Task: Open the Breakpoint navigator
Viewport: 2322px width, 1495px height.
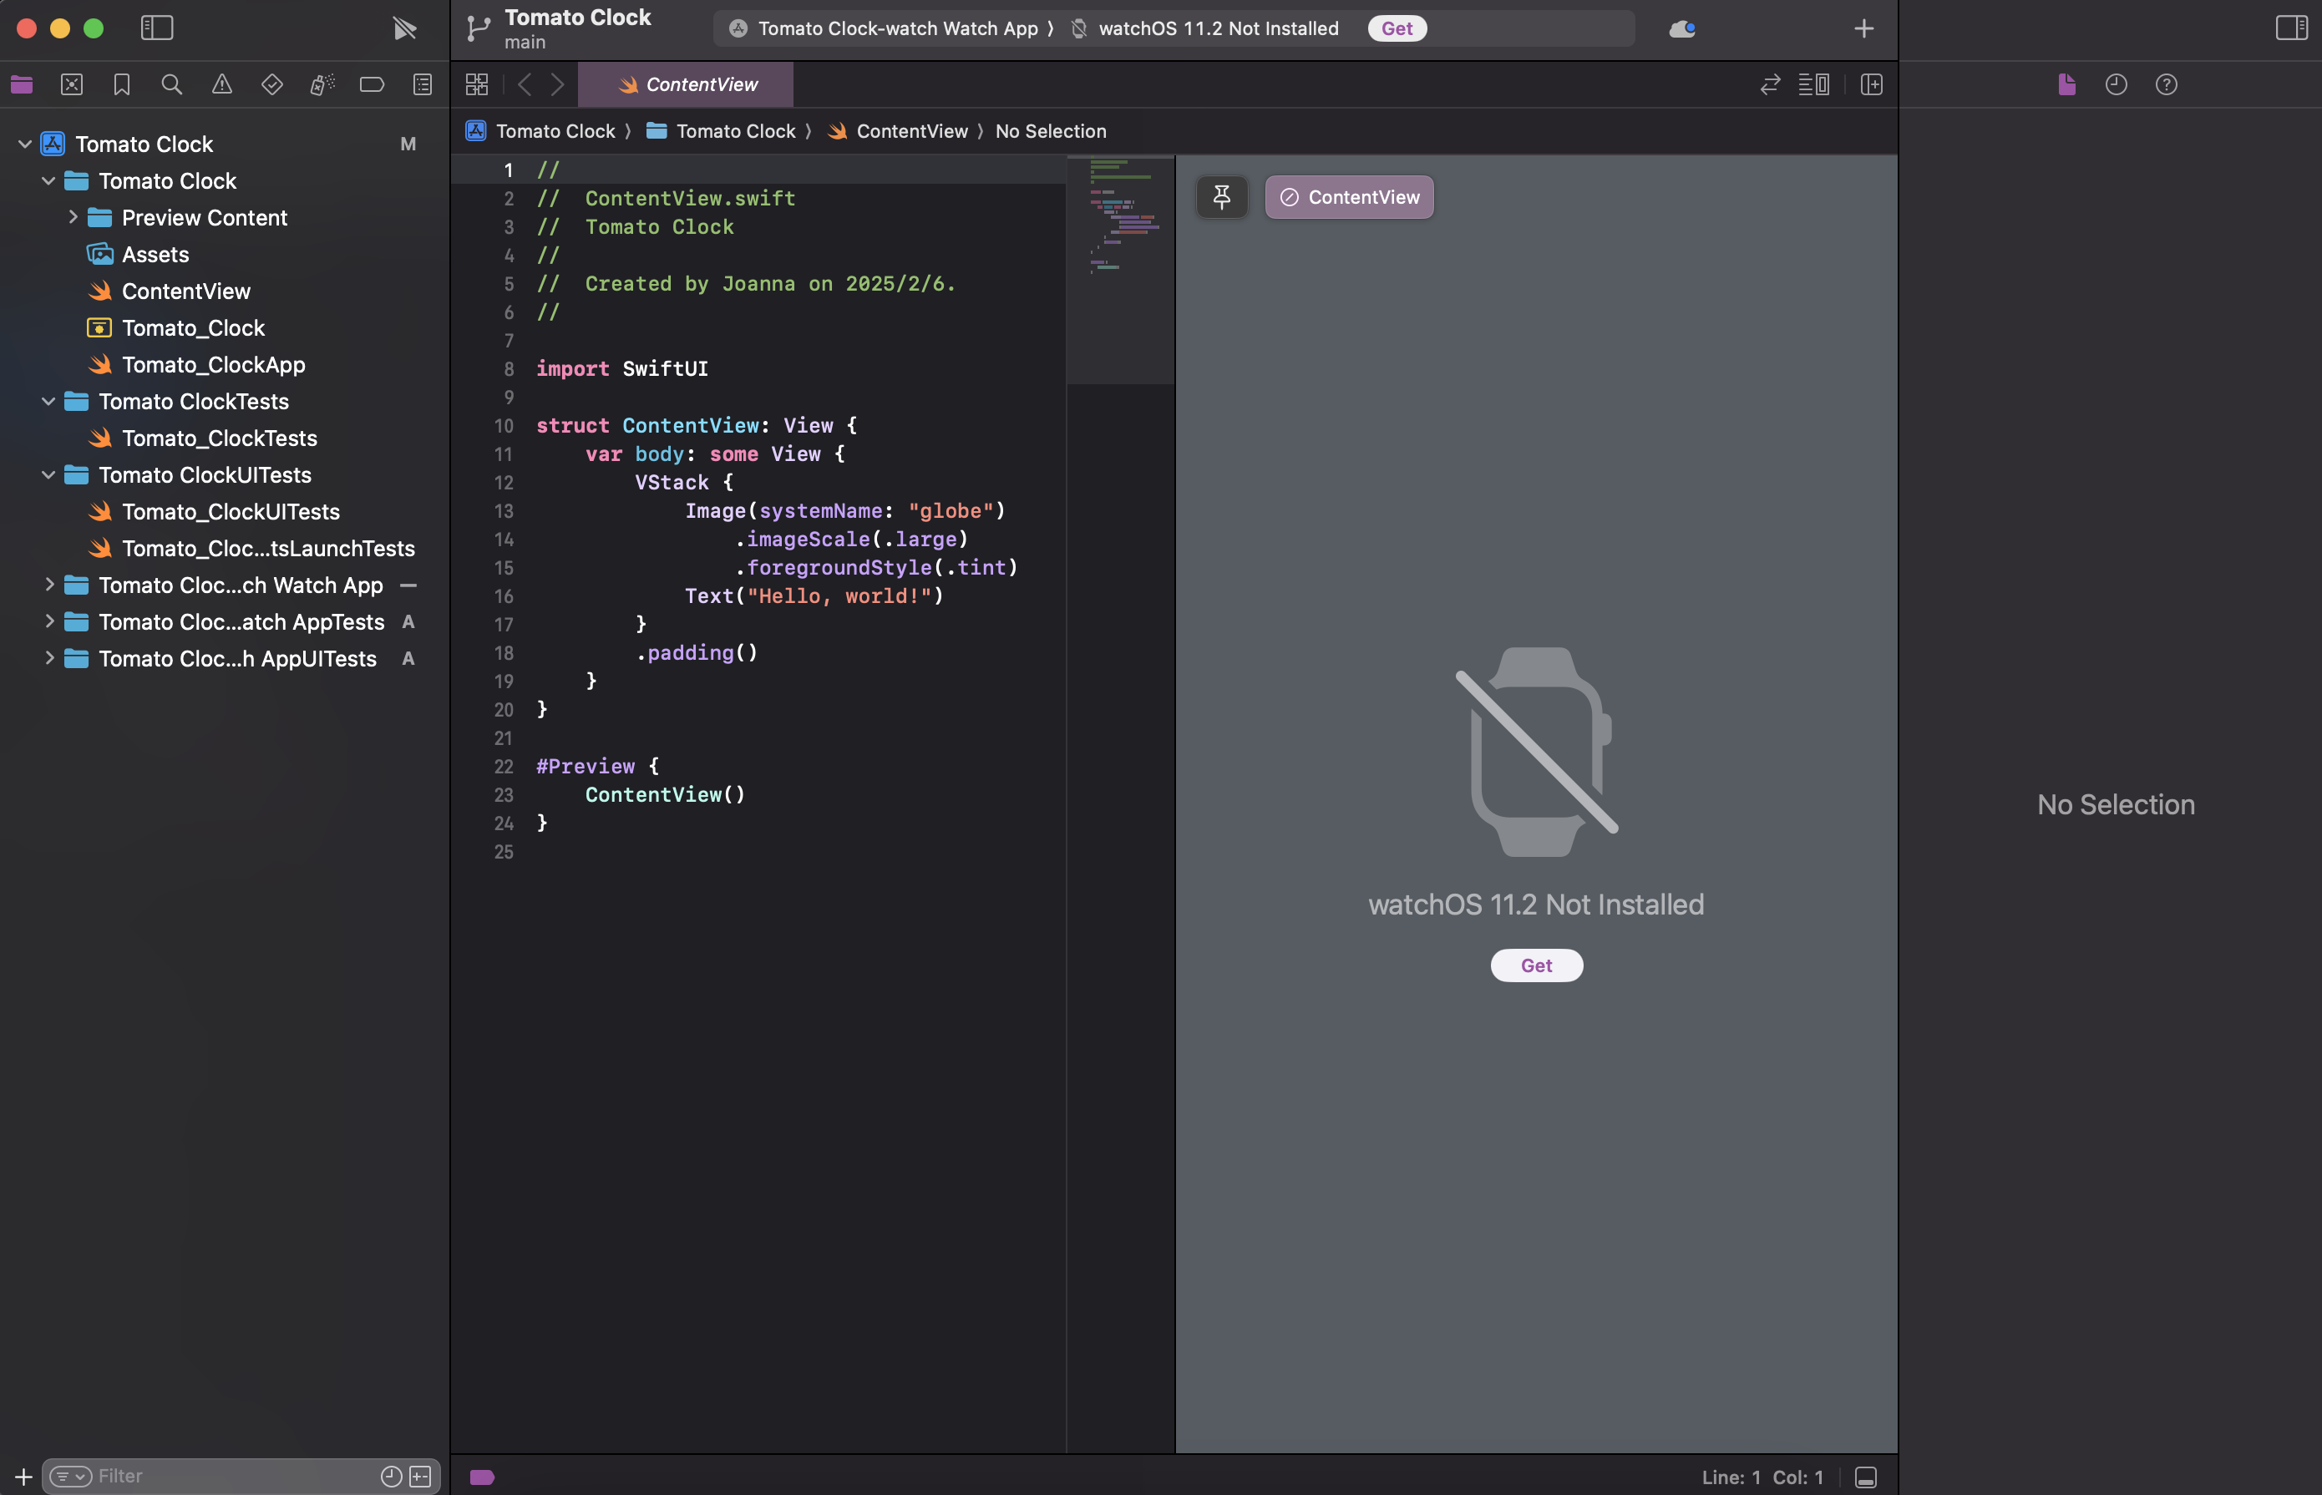Action: pos(372,84)
